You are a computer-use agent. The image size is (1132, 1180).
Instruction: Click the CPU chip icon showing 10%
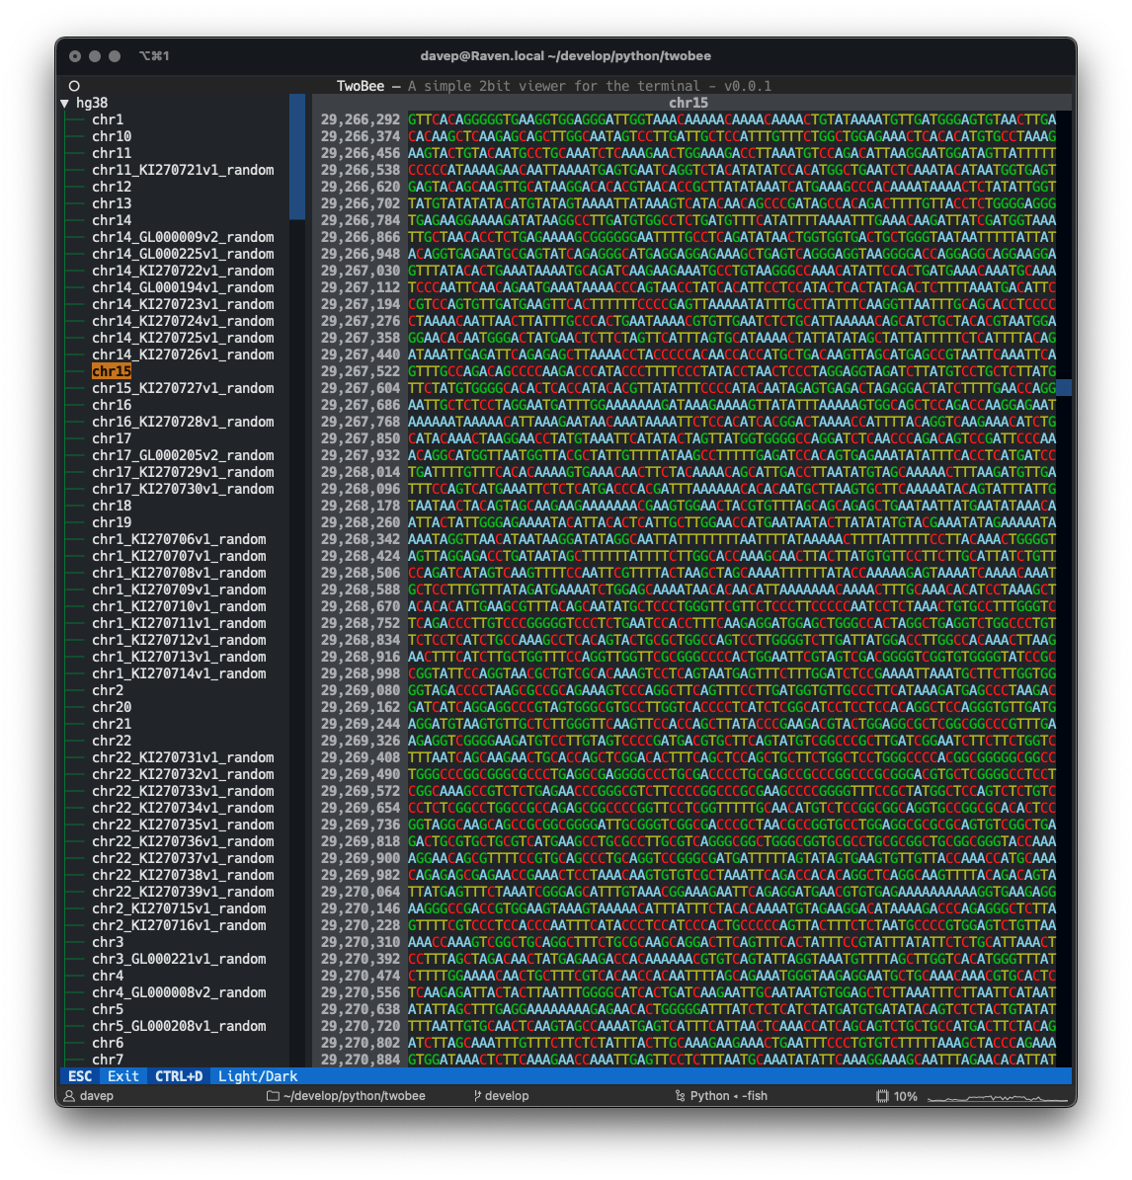882,1096
